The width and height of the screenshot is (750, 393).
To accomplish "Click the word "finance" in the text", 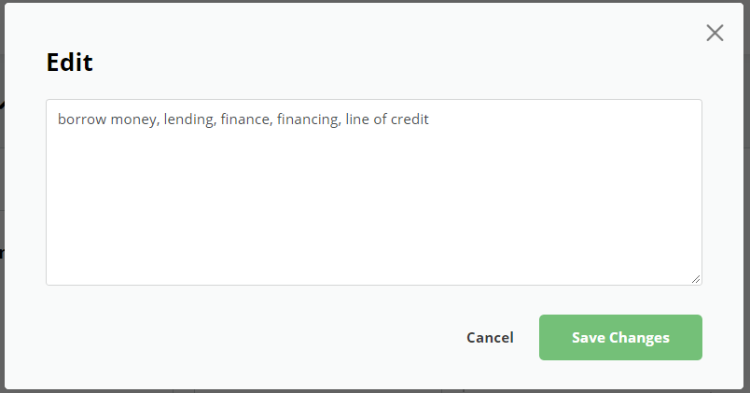I will 246,119.
